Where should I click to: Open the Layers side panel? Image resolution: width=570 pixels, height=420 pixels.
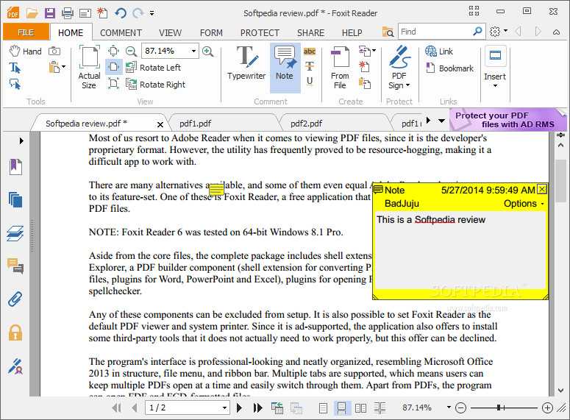15,233
